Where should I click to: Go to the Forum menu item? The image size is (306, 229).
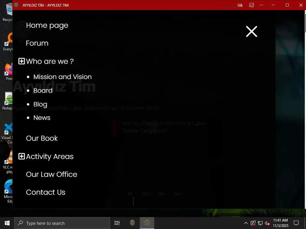tap(37, 43)
